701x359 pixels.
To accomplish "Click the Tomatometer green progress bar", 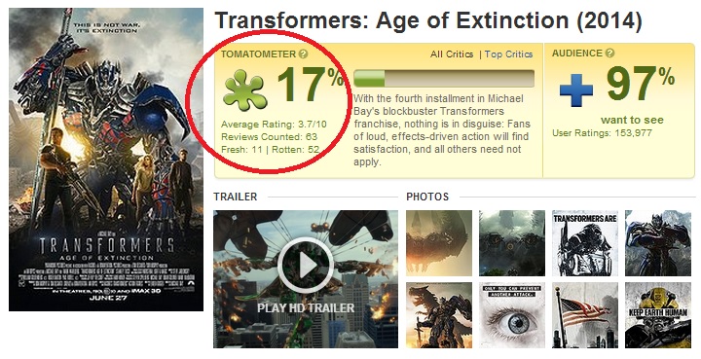I will (444, 78).
